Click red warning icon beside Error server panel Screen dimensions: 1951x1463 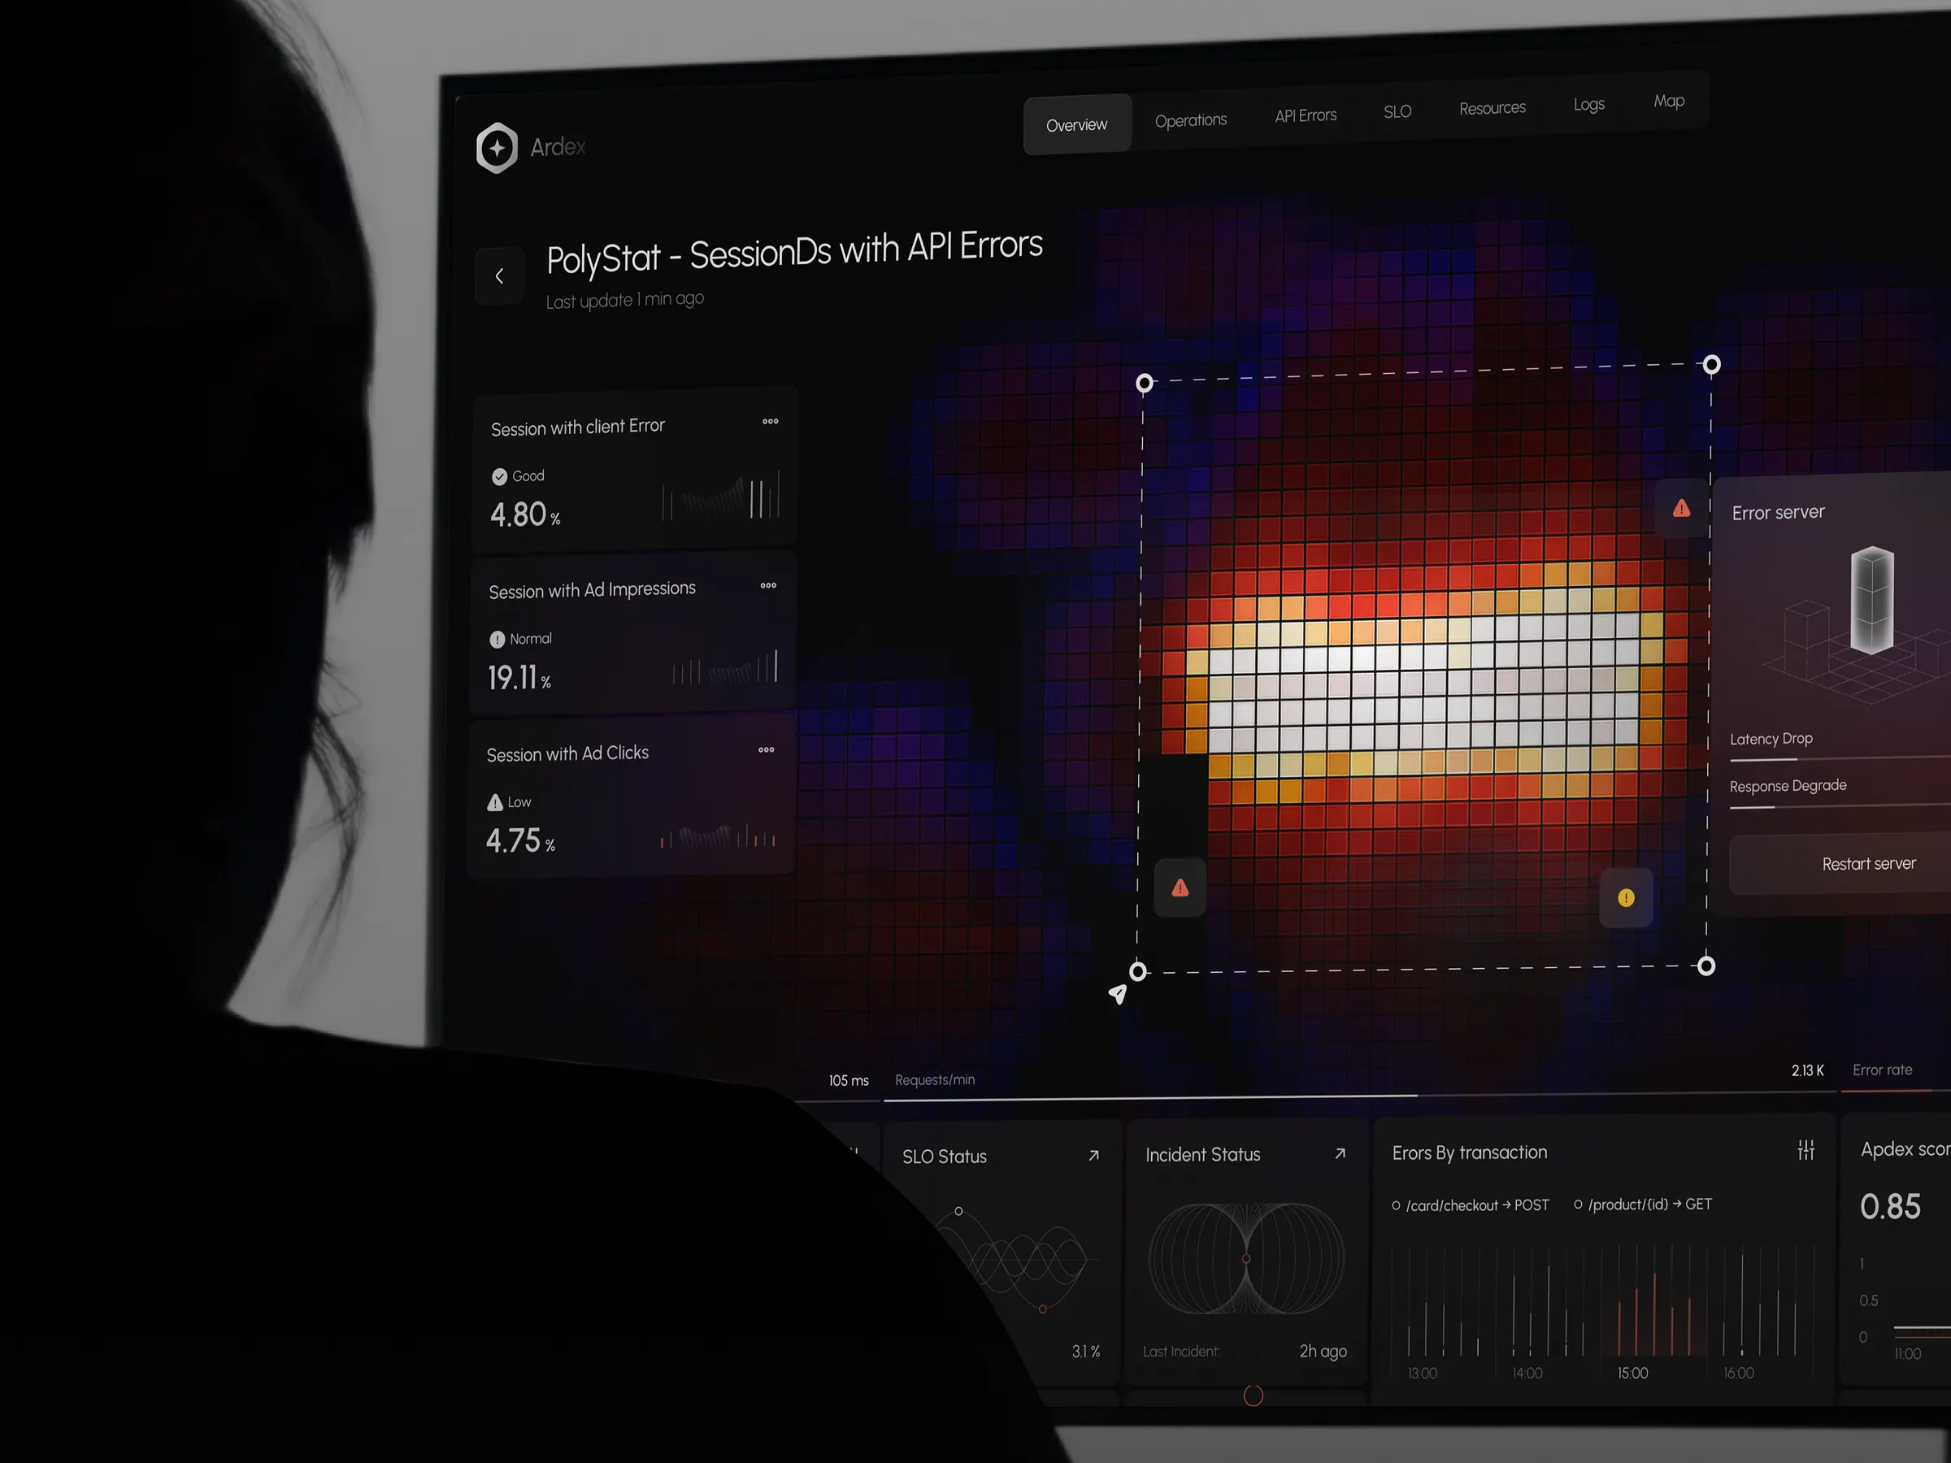pos(1681,509)
